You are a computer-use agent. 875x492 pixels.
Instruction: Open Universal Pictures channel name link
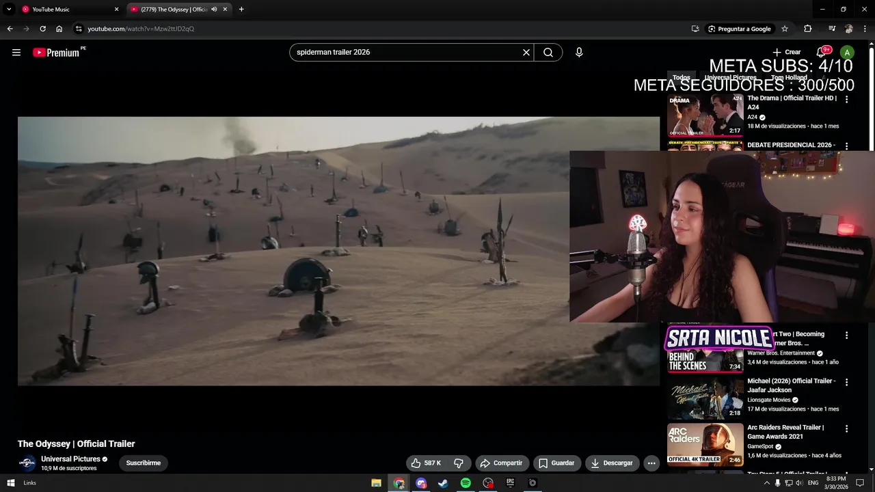pos(70,459)
